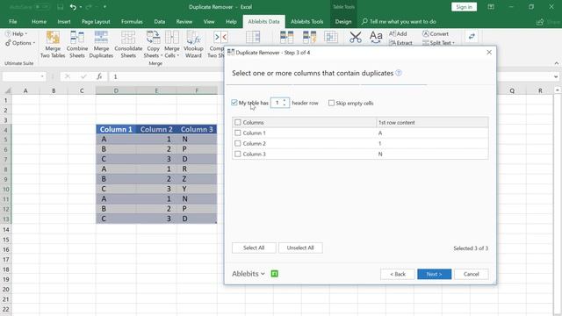This screenshot has width=562, height=316.
Task: Open the File tab
Action: click(13, 21)
